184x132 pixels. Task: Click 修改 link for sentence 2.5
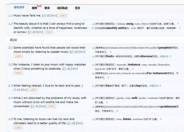click(79, 123)
